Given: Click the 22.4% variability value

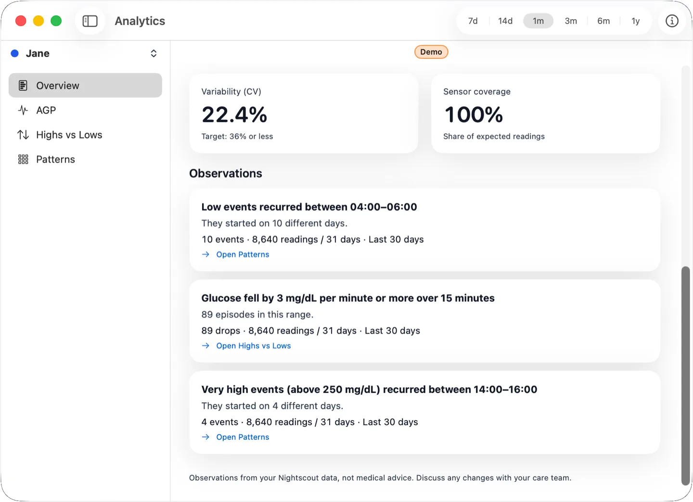Looking at the screenshot, I should click(x=234, y=114).
